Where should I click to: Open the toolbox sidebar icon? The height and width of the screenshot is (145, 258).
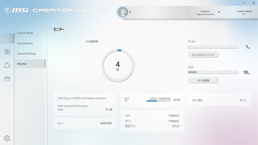coord(7,79)
